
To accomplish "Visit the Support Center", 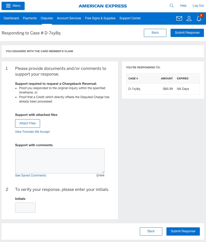I will (x=130, y=18).
